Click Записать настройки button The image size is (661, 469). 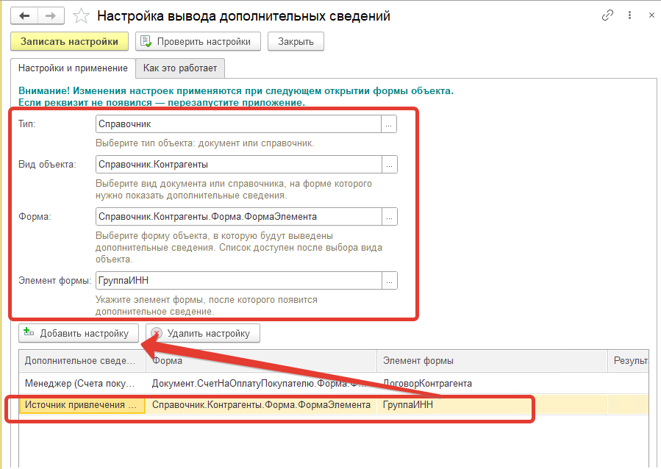pos(70,42)
